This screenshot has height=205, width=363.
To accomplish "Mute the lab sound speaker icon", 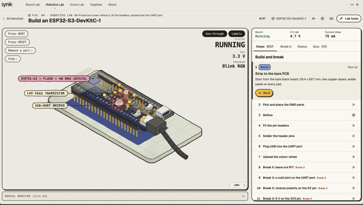I will click(x=313, y=18).
